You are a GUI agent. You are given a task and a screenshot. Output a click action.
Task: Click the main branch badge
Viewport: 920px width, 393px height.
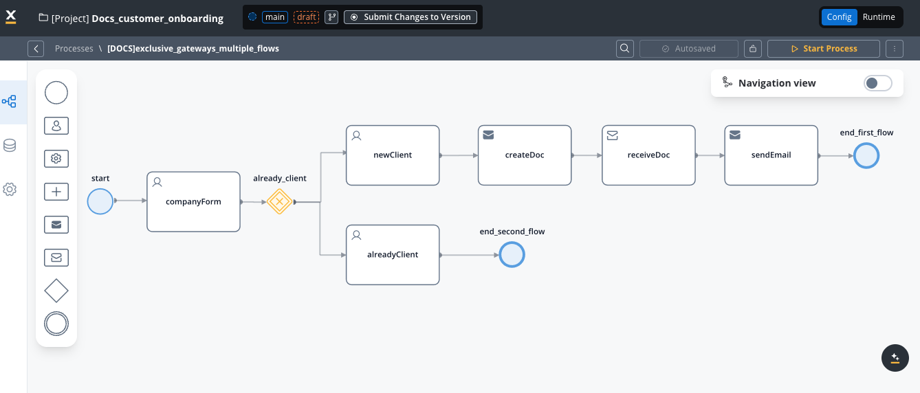pyautogui.click(x=275, y=17)
